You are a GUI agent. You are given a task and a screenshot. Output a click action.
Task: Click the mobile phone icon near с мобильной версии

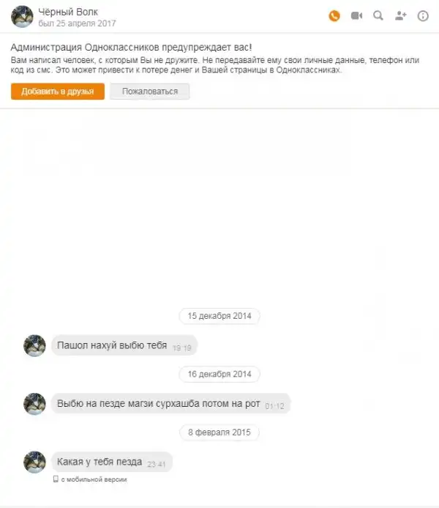56,479
